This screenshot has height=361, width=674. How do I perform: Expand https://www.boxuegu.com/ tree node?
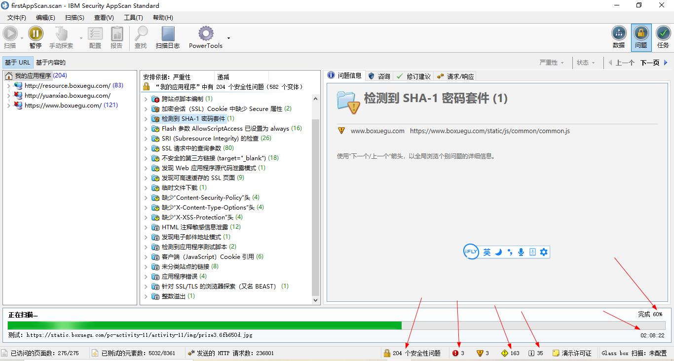click(x=8, y=106)
